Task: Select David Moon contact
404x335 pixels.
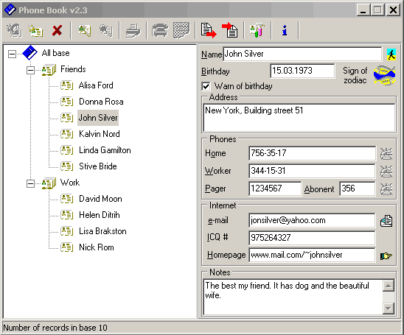Action: click(x=100, y=199)
